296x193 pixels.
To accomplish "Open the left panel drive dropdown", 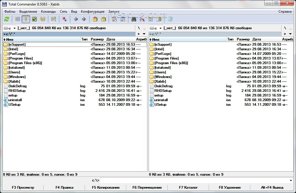I will pyautogui.click(x=10, y=28).
